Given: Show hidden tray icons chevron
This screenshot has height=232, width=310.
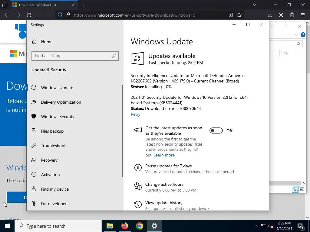Looking at the screenshot, I should [256, 226].
